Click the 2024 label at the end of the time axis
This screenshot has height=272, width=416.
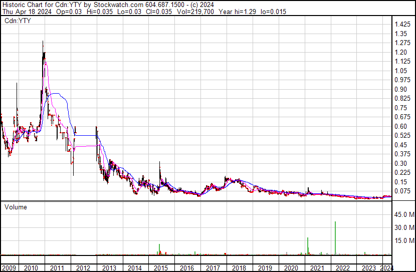[387, 268]
